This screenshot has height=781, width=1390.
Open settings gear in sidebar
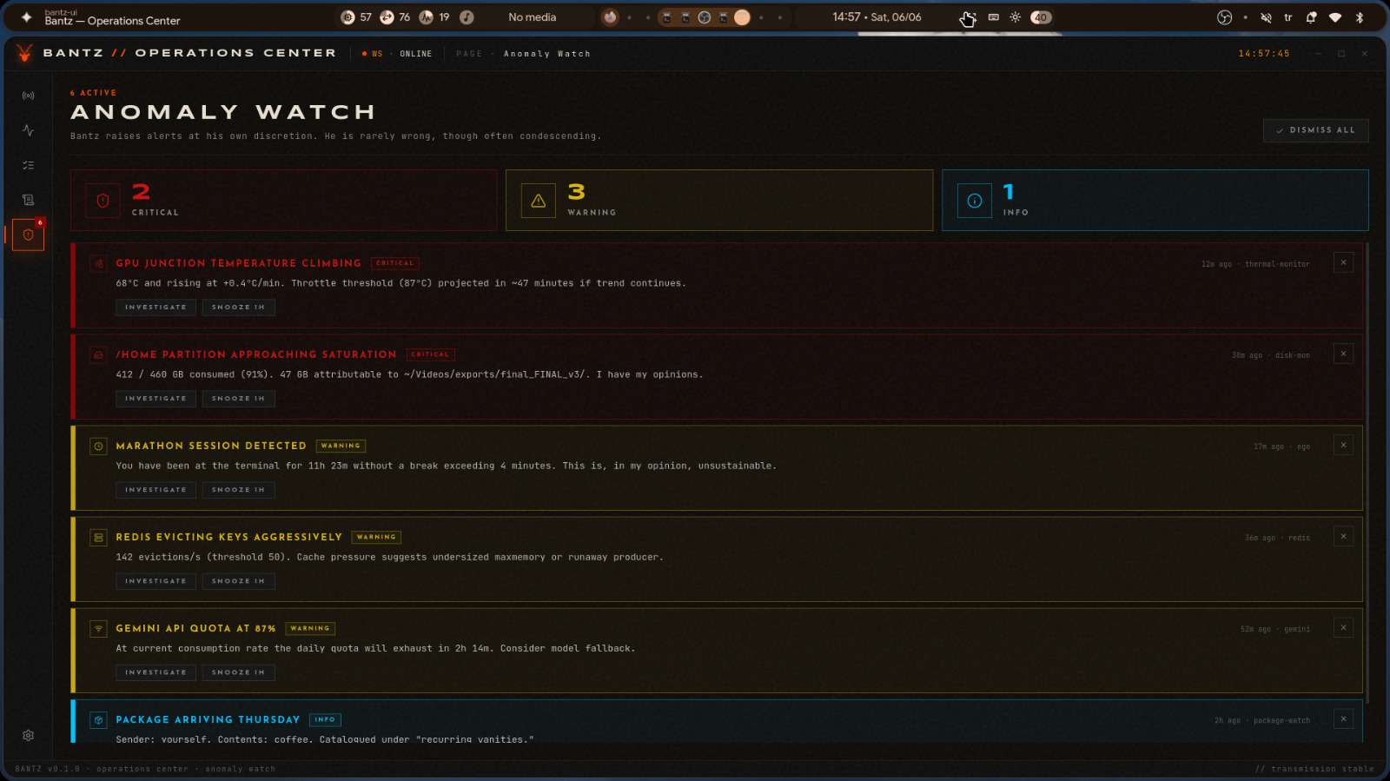[28, 735]
